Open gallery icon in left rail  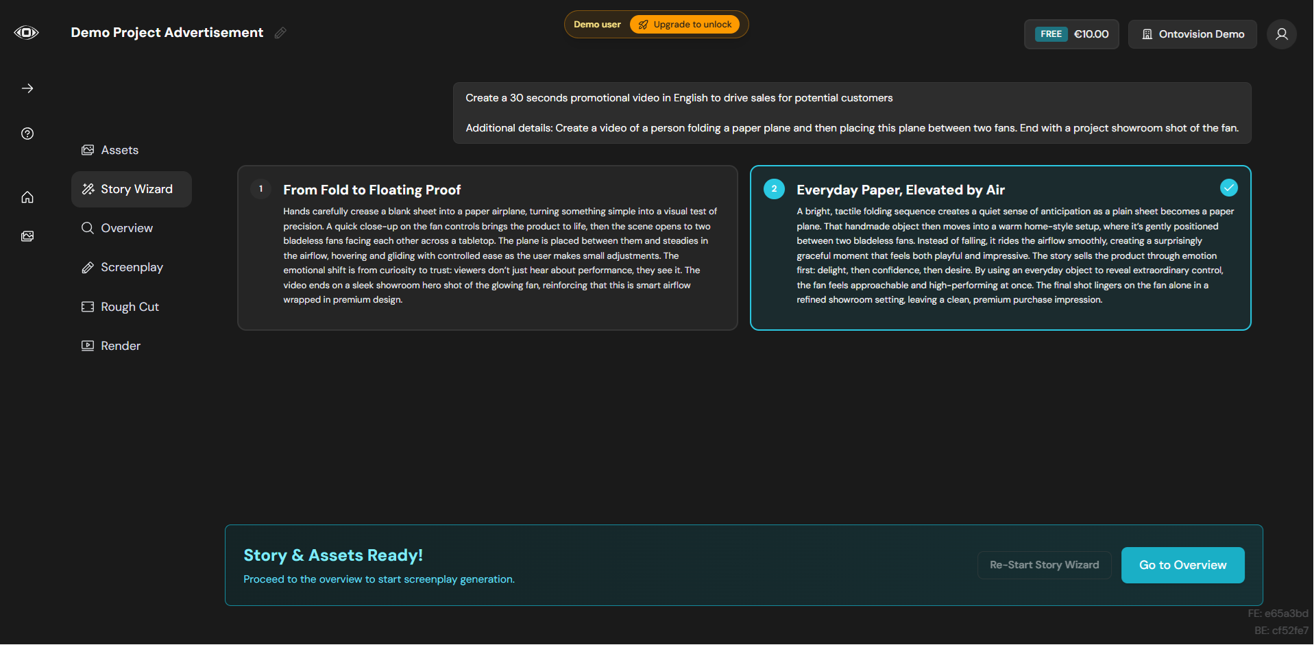27,236
